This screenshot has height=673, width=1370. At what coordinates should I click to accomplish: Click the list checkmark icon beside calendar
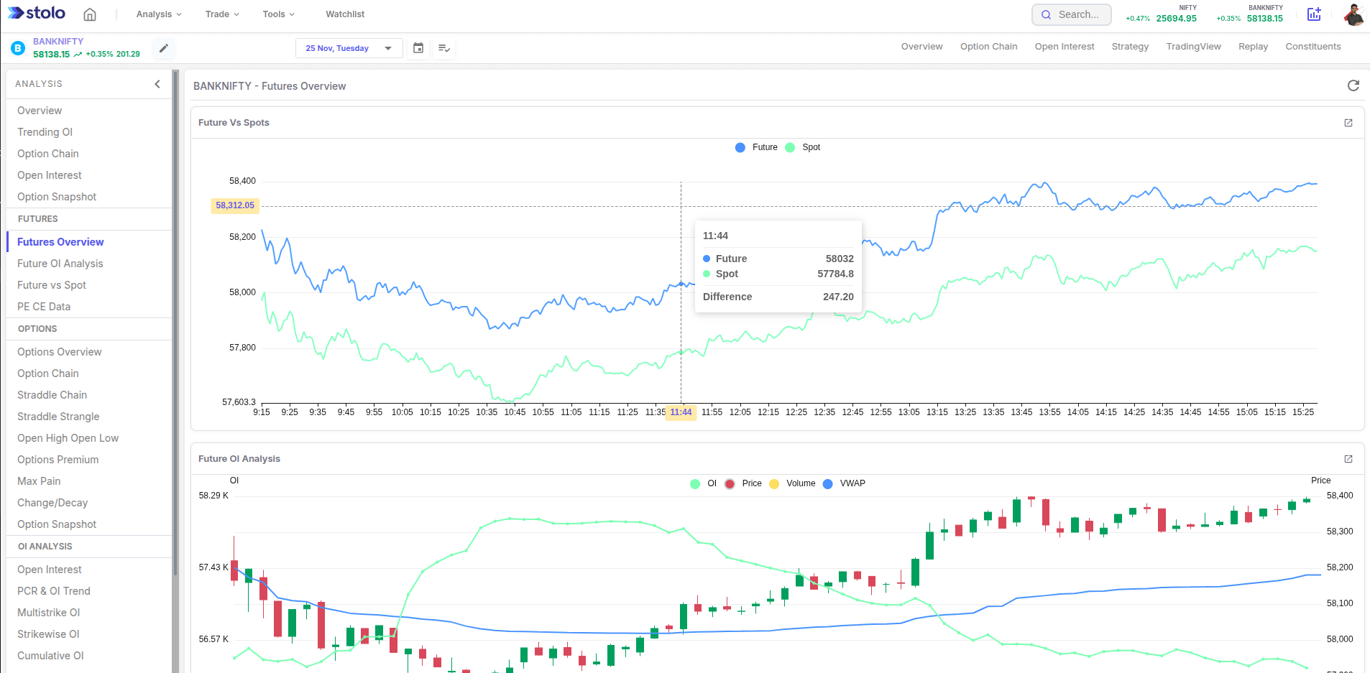444,48
